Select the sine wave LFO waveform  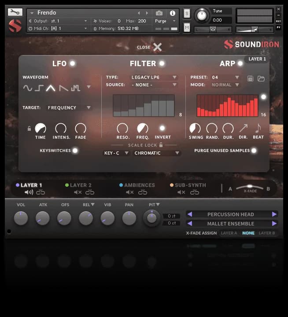[x=28, y=88]
